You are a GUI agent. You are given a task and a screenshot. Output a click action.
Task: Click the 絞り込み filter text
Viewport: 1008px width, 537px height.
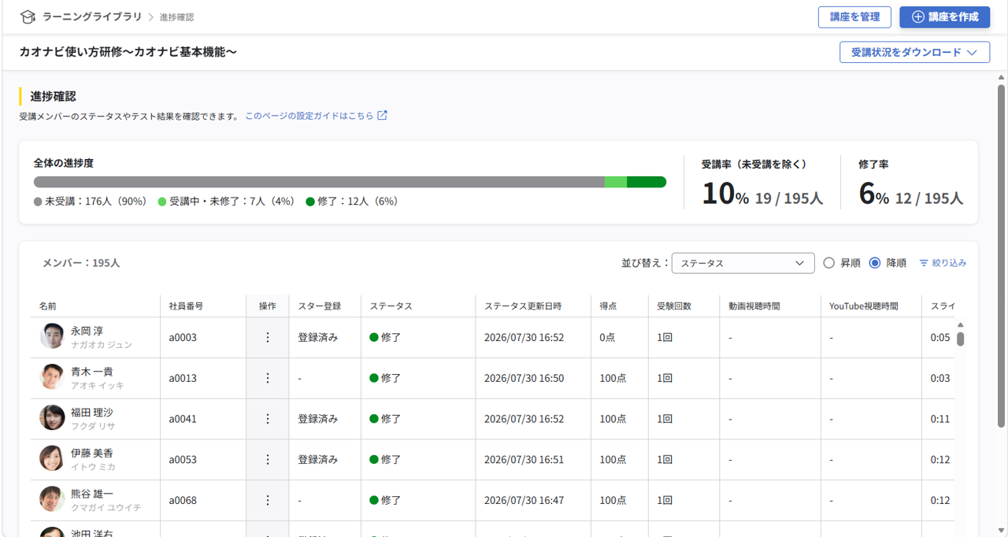coord(949,263)
